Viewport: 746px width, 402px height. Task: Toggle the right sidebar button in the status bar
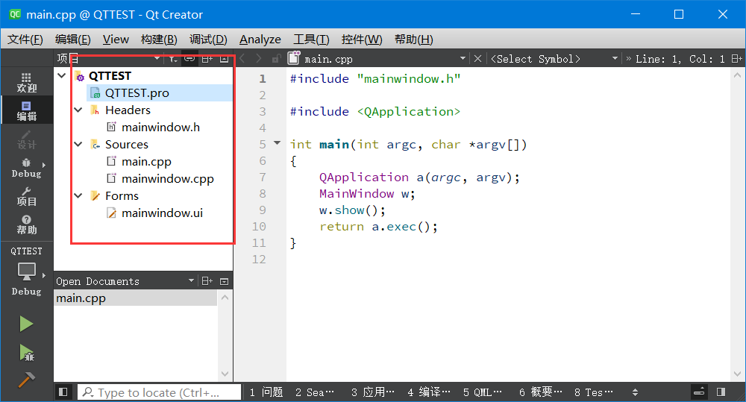721,392
